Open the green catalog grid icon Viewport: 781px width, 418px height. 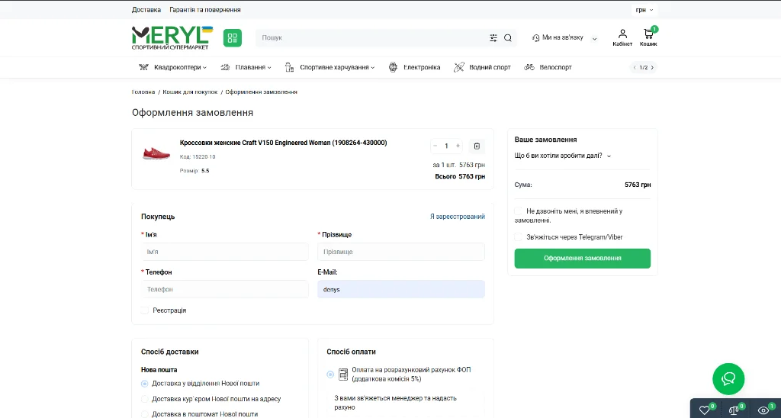click(x=232, y=38)
